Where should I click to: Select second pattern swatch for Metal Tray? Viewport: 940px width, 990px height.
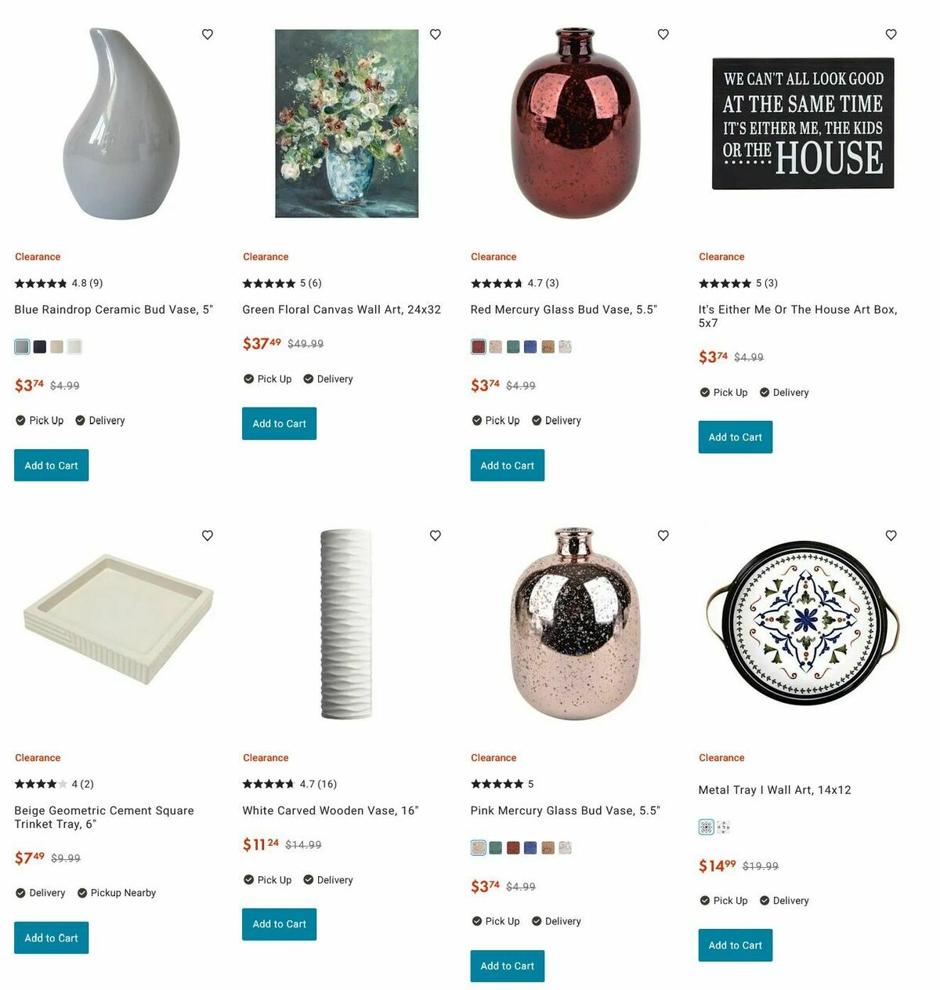[x=723, y=827]
